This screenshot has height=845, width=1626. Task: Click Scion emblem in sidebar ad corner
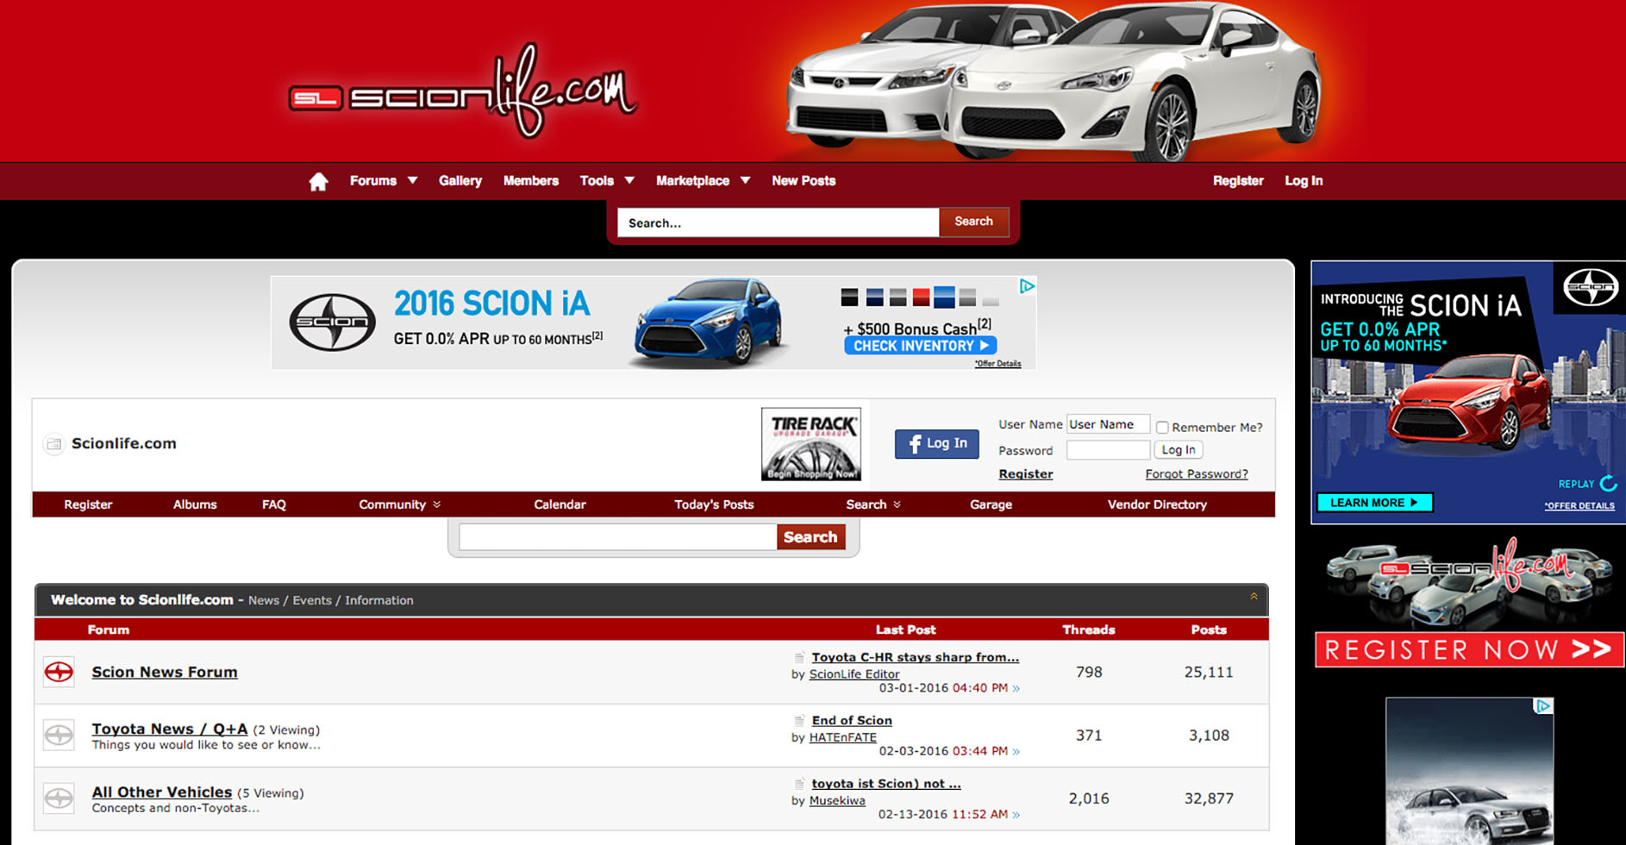point(1591,287)
